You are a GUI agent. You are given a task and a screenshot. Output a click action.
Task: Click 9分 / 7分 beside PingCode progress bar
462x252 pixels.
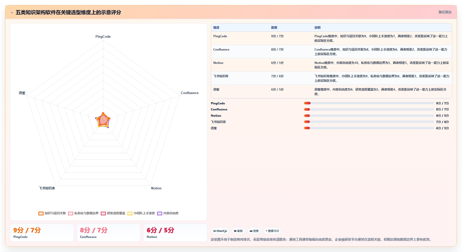[x=442, y=103]
